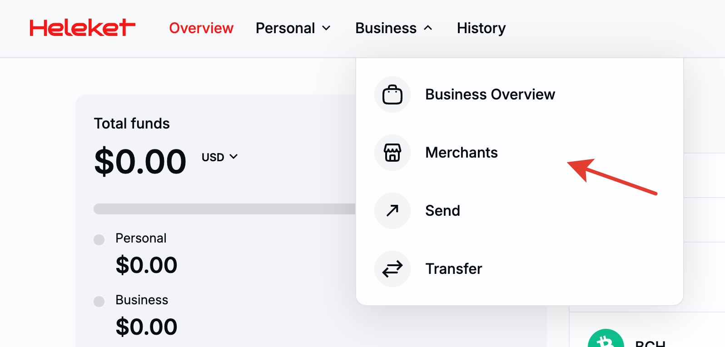Open the History tab
Image resolution: width=725 pixels, height=347 pixels.
click(x=481, y=28)
